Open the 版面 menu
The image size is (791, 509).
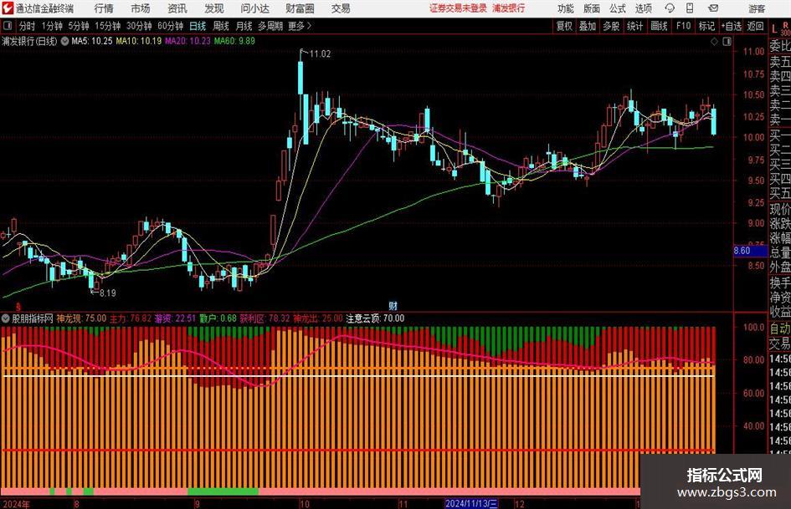click(x=592, y=8)
